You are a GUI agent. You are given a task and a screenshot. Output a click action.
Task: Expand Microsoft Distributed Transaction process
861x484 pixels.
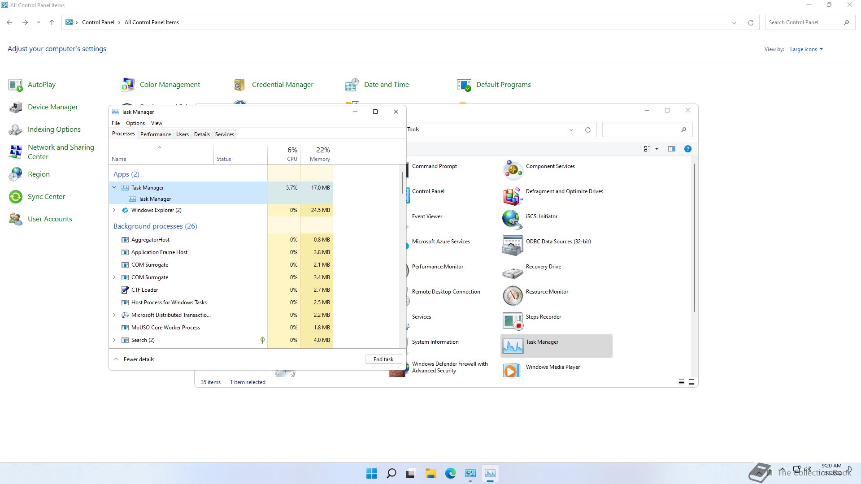pos(114,315)
